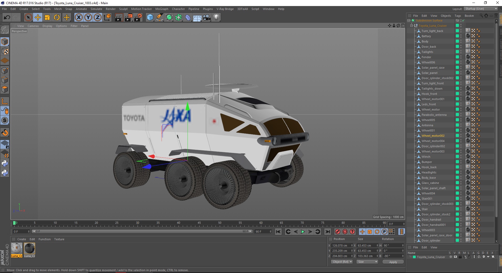Screen dimensions: 502x273
Task: Select the Parabolic_antenna object
Action: click(x=434, y=115)
